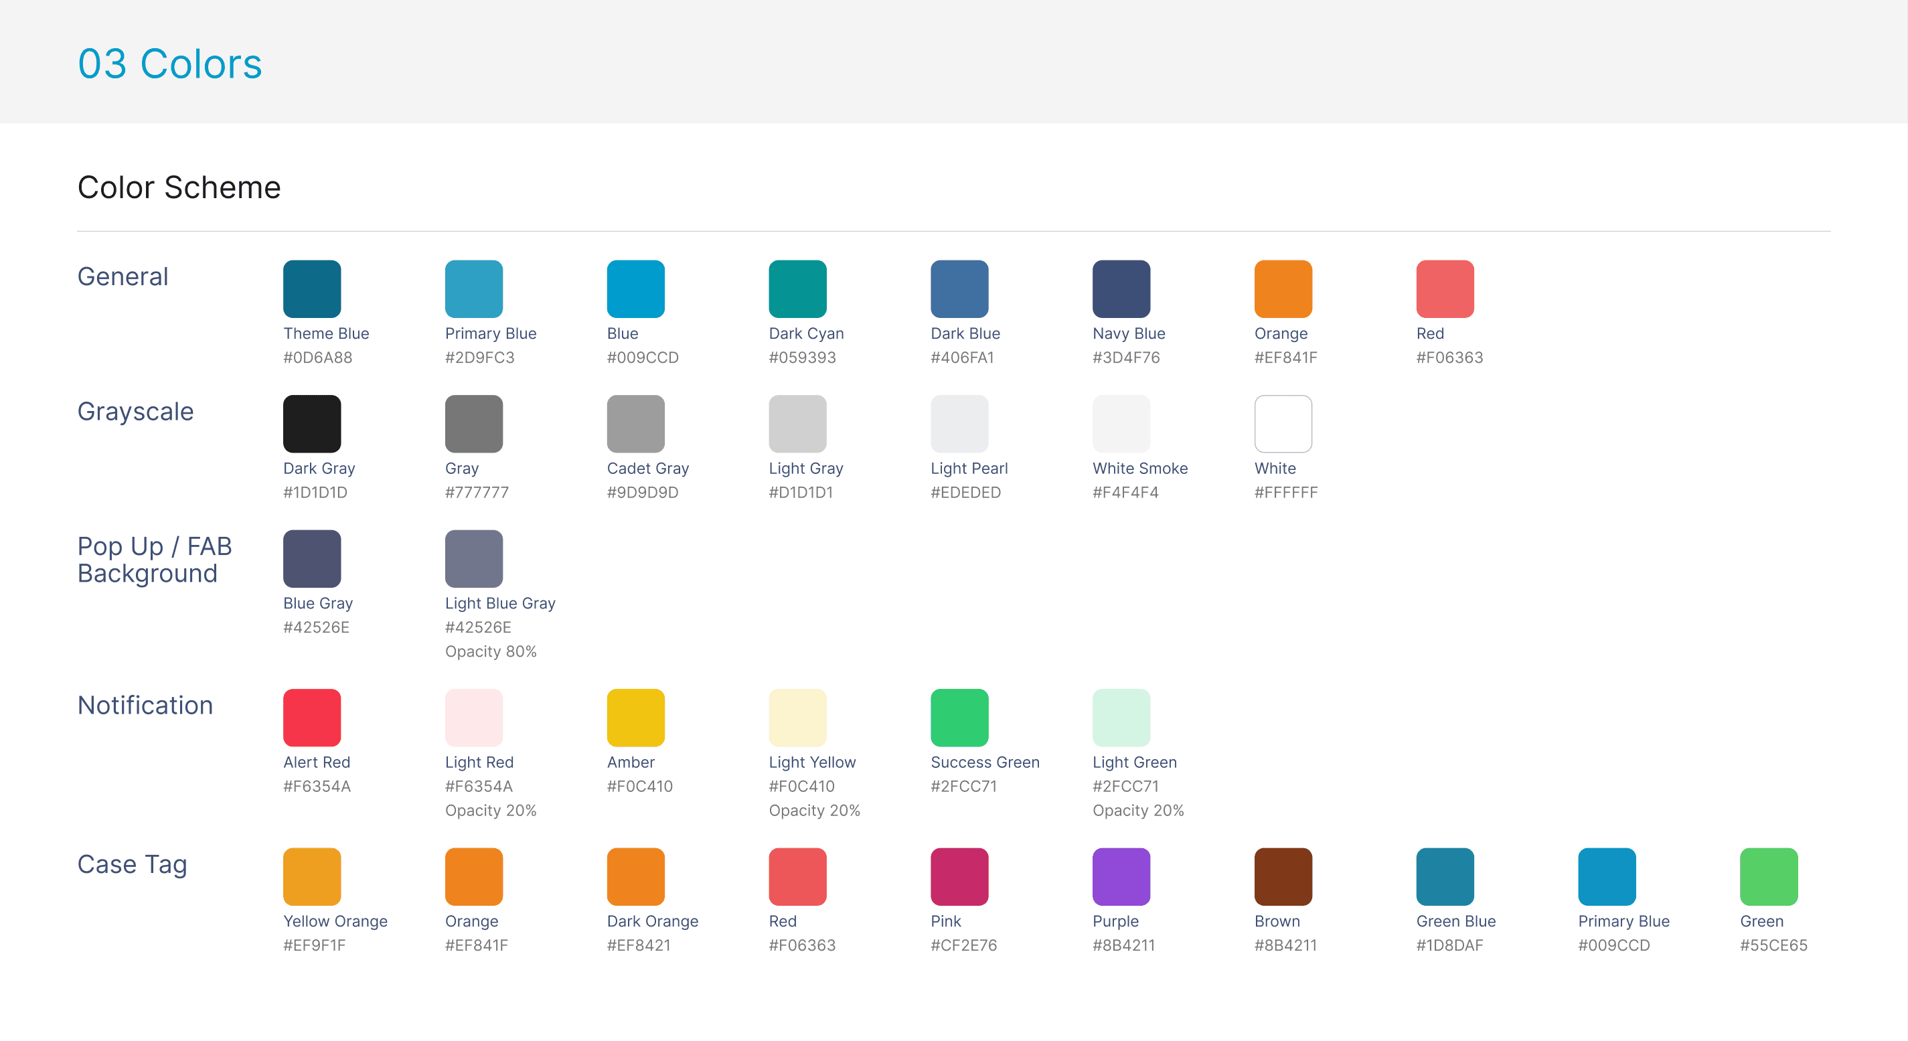Select the General row Orange swatch
The image size is (1908, 1041).
pyautogui.click(x=1283, y=289)
